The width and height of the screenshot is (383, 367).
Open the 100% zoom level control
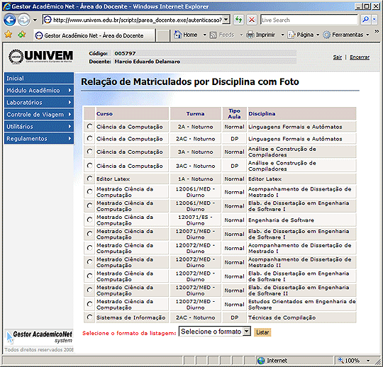coord(353,360)
